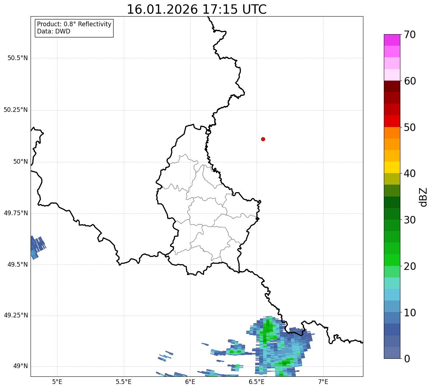Image resolution: width=432 pixels, height=389 pixels.
Task: Click the green radar echo near 6.6°E 49.2°N
Action: tap(267, 329)
